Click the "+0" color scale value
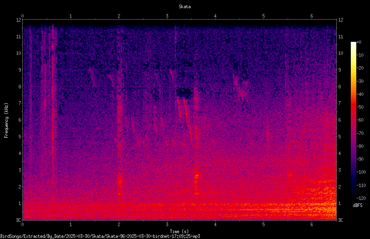 click(359, 42)
